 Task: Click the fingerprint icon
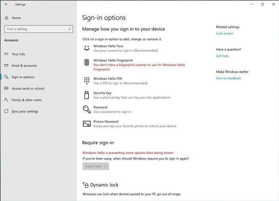(x=87, y=62)
